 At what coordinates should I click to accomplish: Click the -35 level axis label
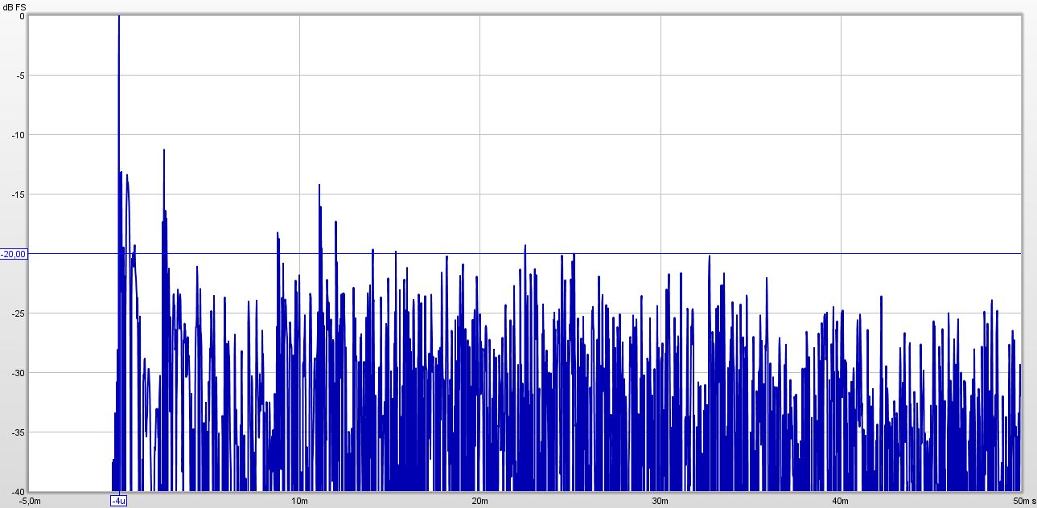(19, 432)
